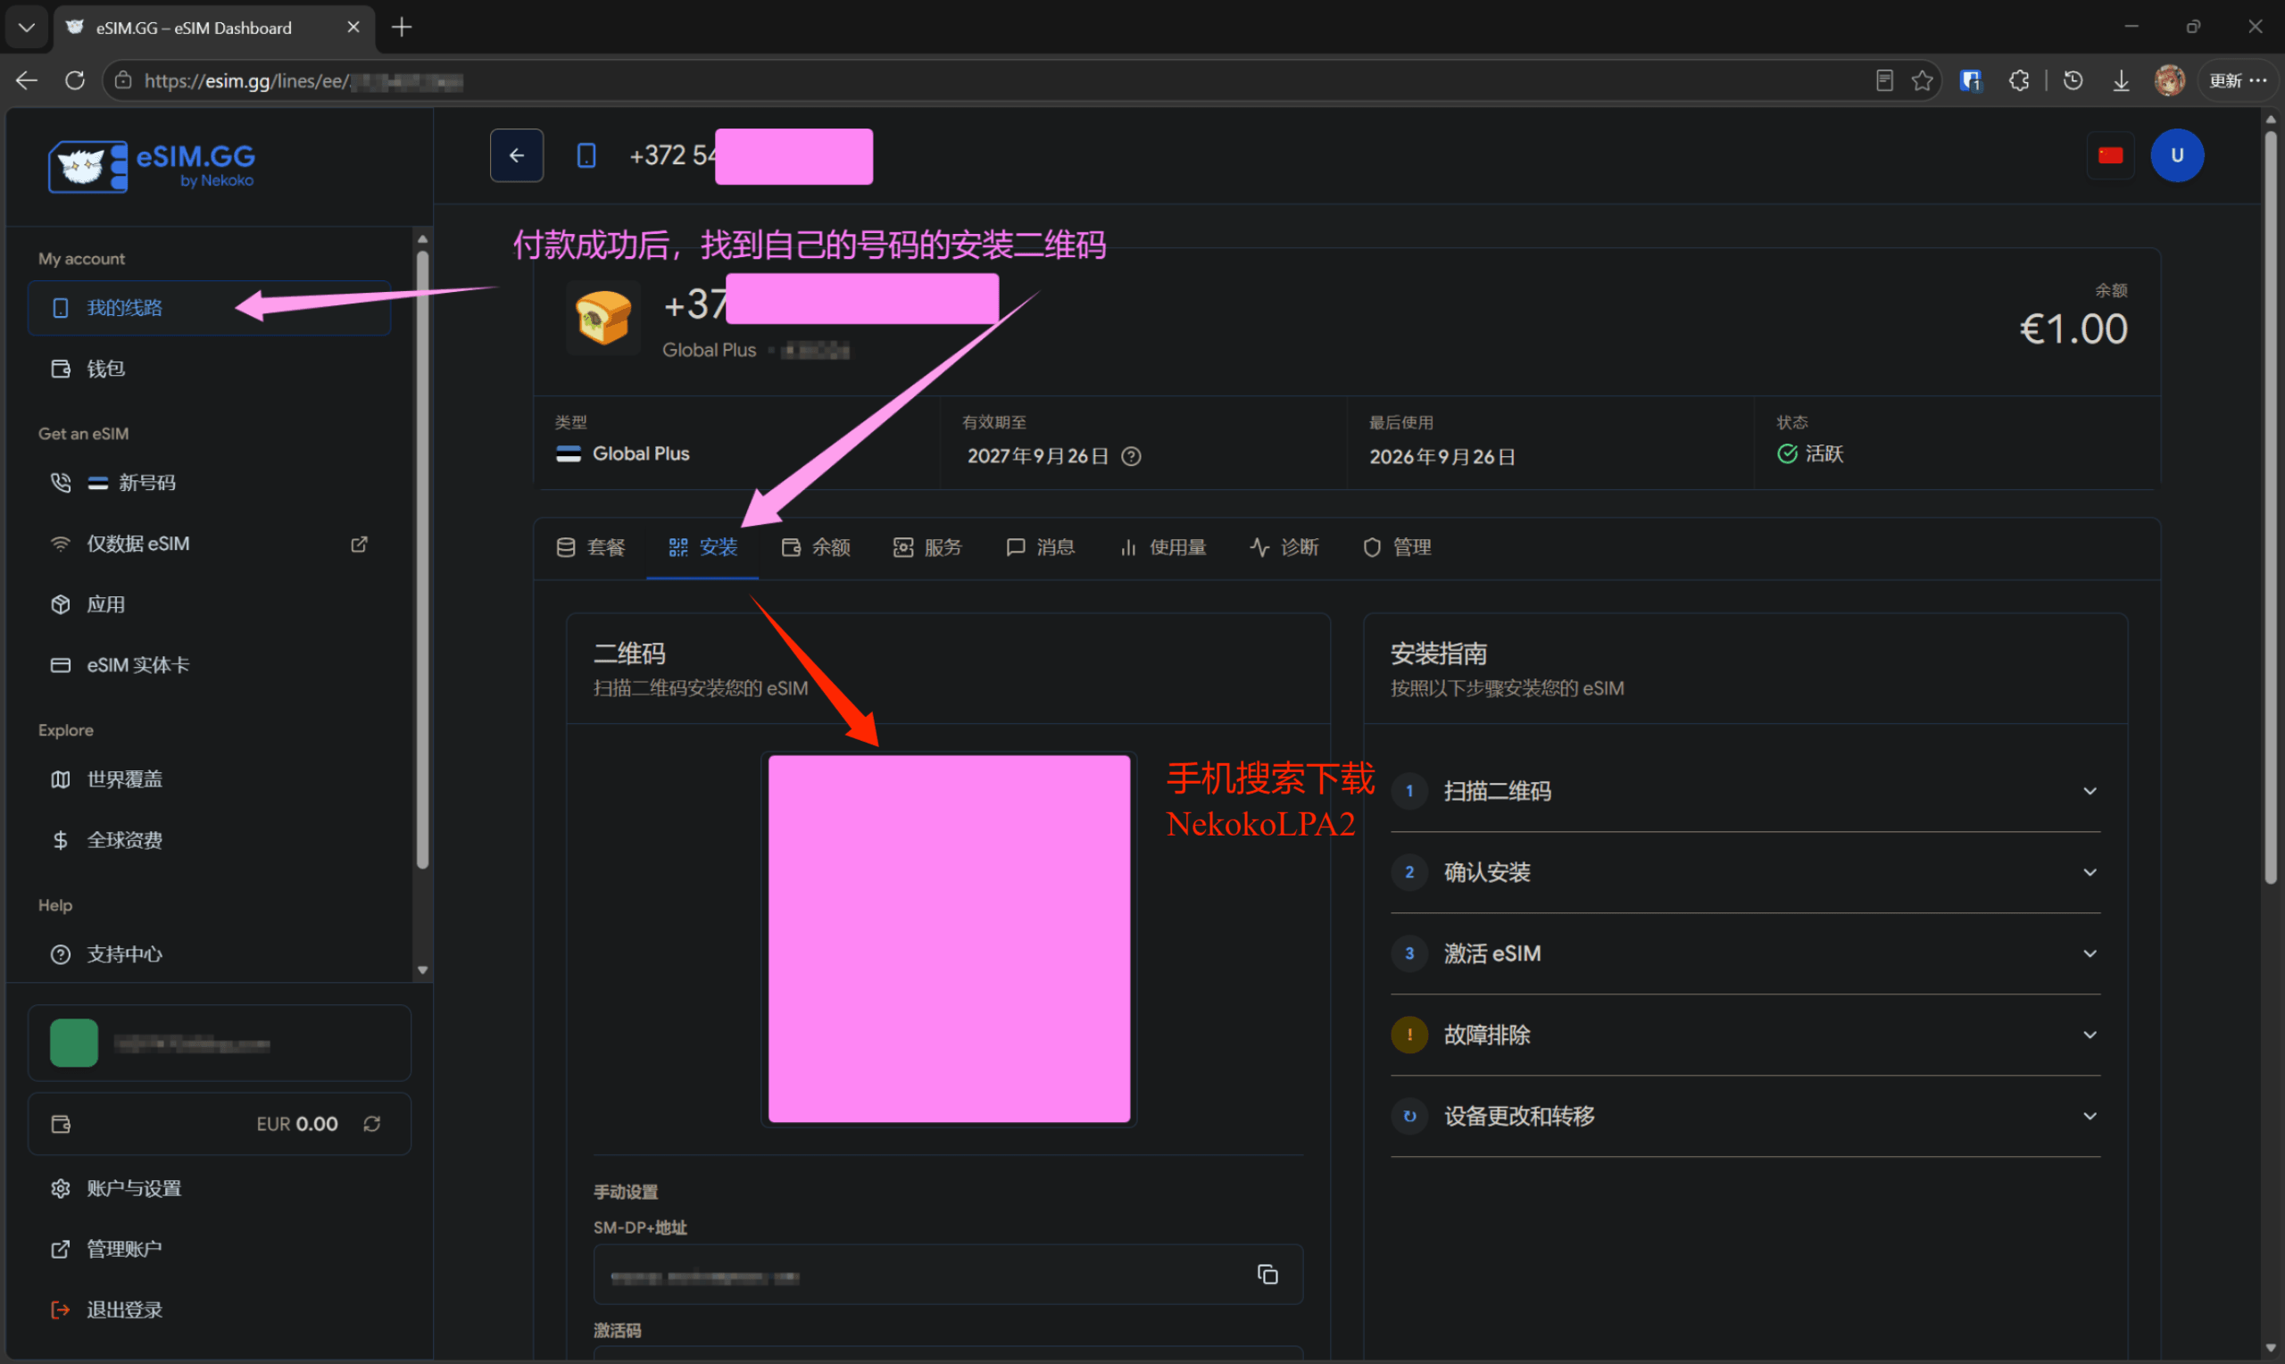2285x1364 pixels.
Task: Click the main page vertical scrollbar
Action: (2271, 505)
